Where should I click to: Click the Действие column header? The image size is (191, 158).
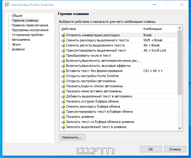click(x=101, y=29)
